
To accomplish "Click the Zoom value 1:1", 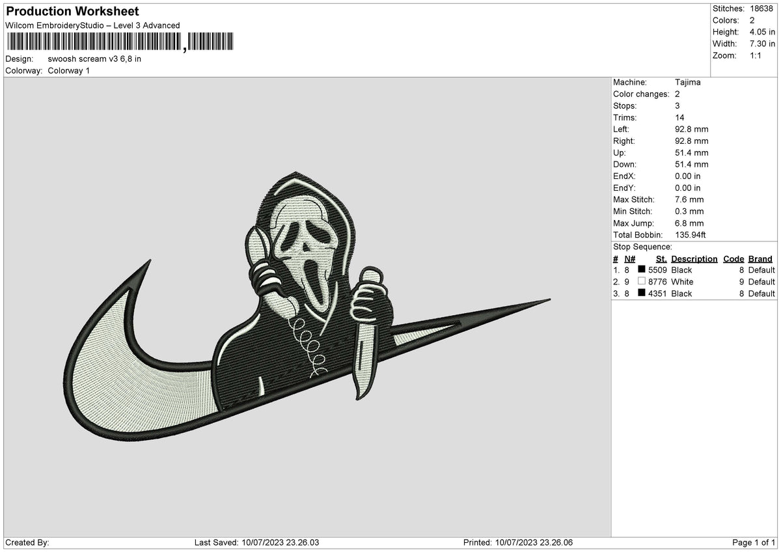I will click(757, 55).
